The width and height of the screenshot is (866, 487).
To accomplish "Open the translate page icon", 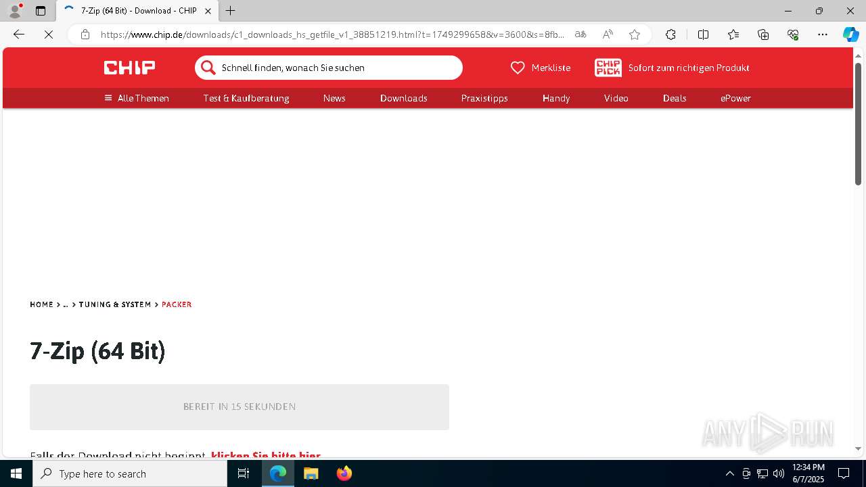I will [x=580, y=34].
